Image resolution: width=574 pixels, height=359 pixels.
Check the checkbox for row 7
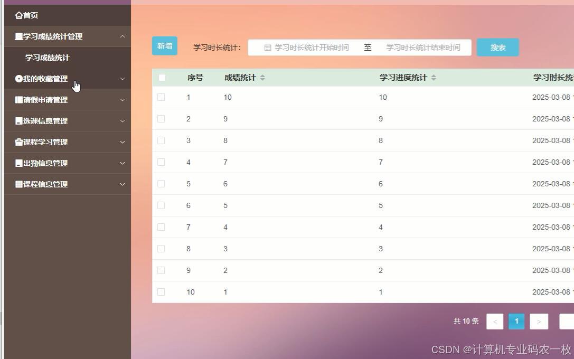click(161, 227)
